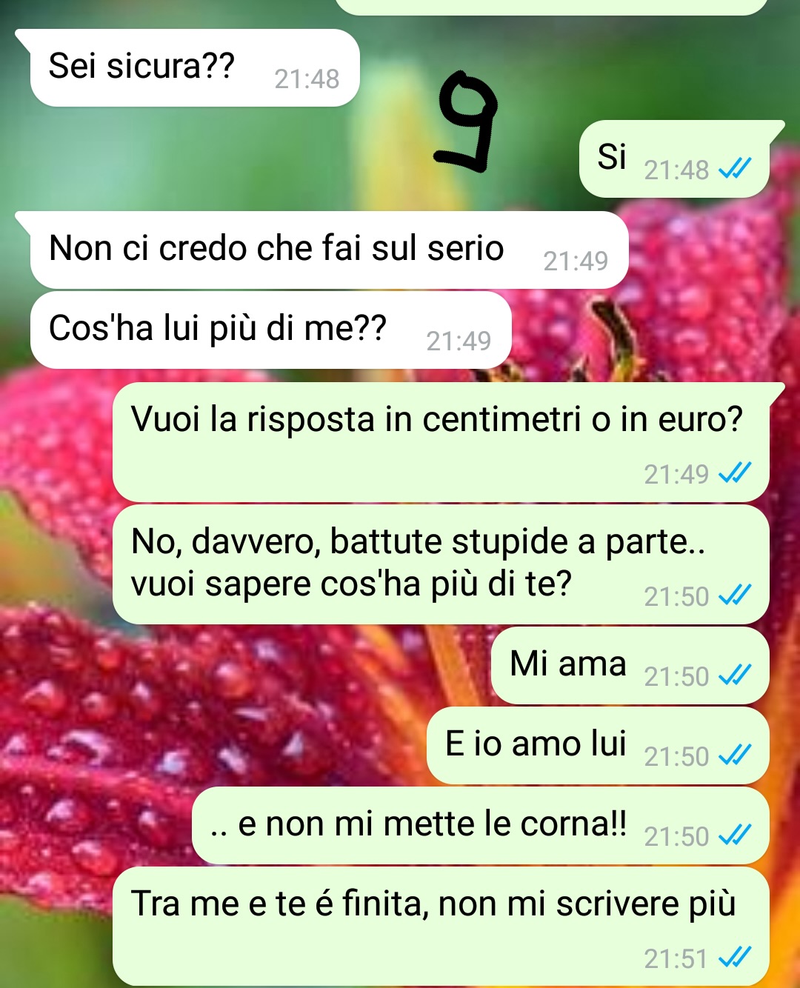The height and width of the screenshot is (988, 800).
Task: Tap blue ticks on "E io amo lui"
Action: (x=735, y=755)
